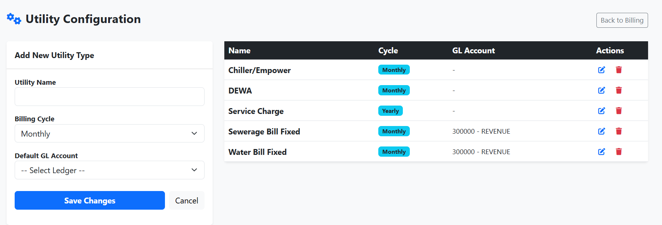The height and width of the screenshot is (225, 662).
Task: Delete the Water Bill Fixed entry
Action: tap(619, 152)
